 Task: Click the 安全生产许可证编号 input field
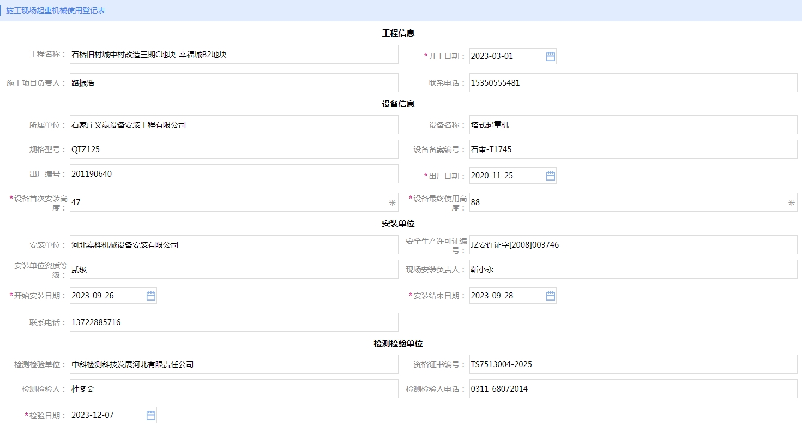633,245
